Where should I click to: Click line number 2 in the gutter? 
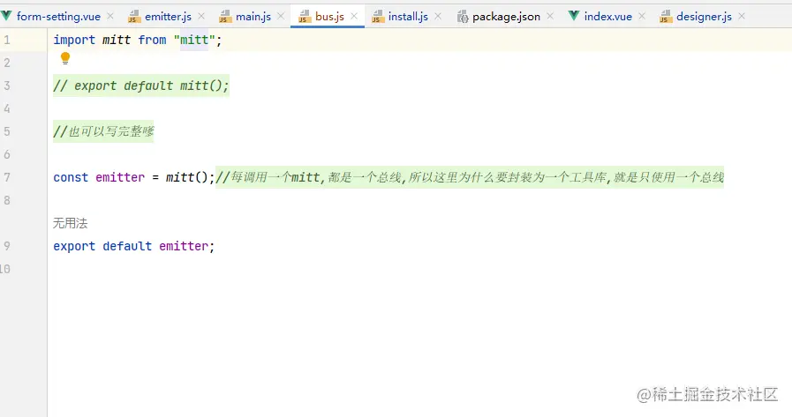7,63
